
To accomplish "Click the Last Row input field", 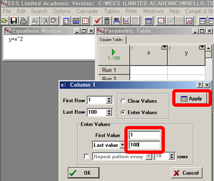I will click(x=97, y=112).
